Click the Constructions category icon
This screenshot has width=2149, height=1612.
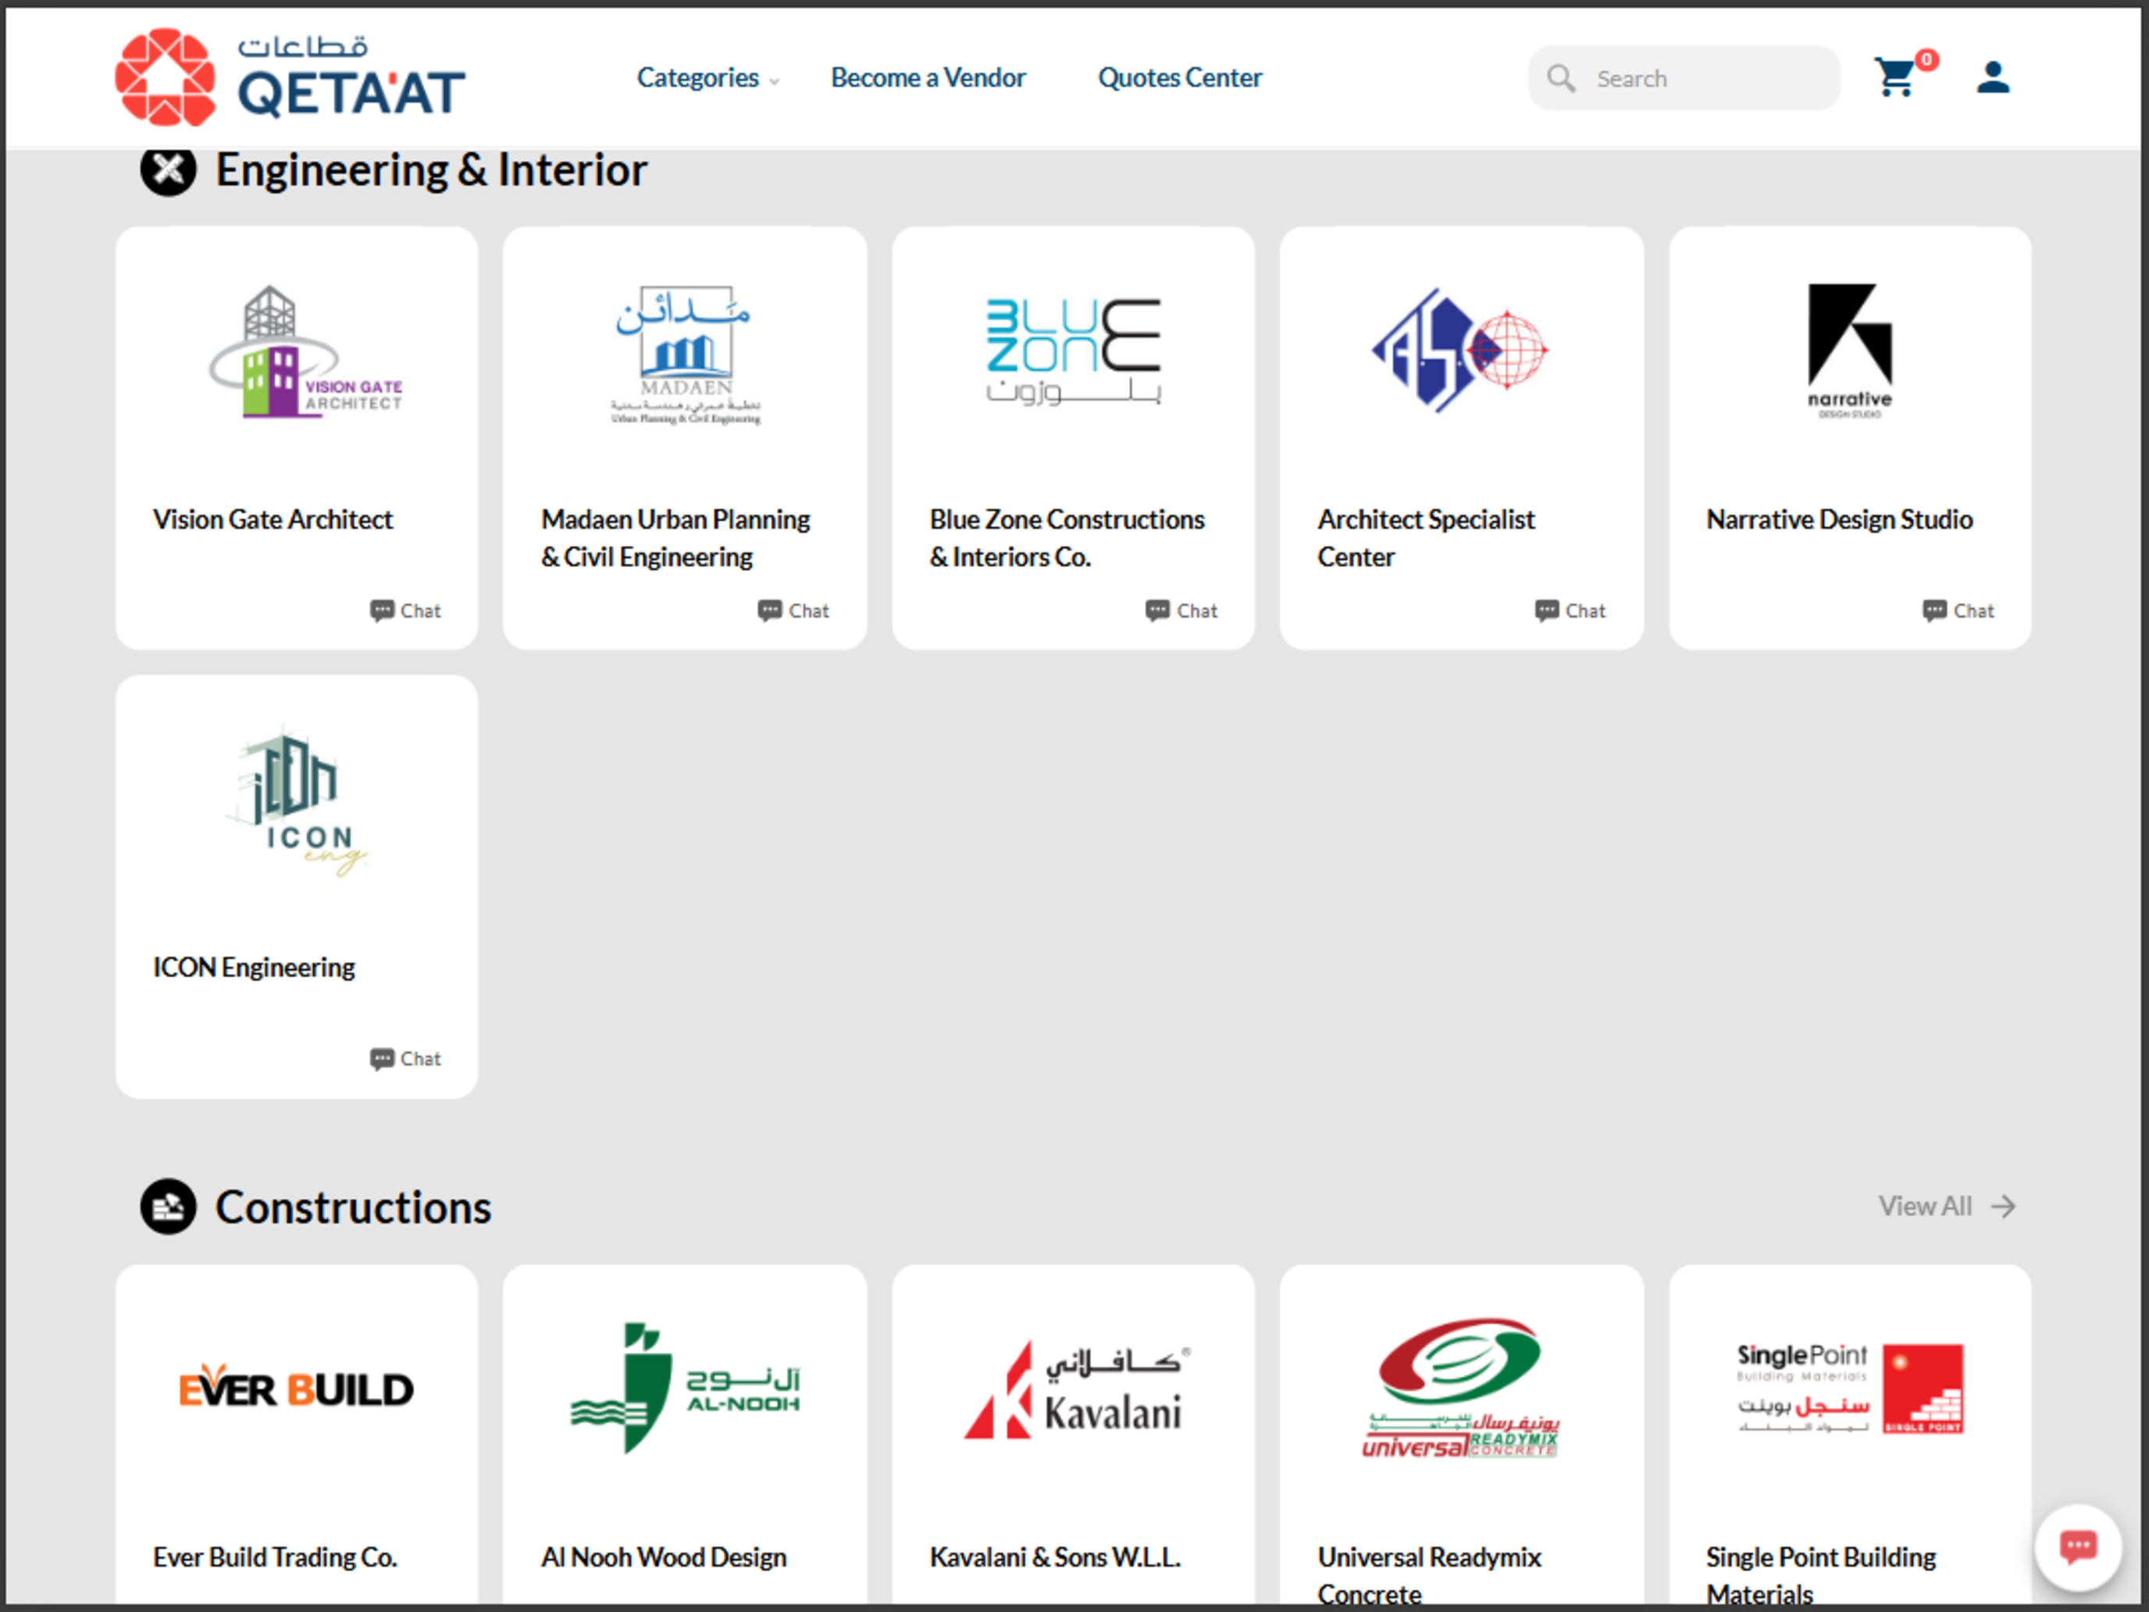click(168, 1207)
